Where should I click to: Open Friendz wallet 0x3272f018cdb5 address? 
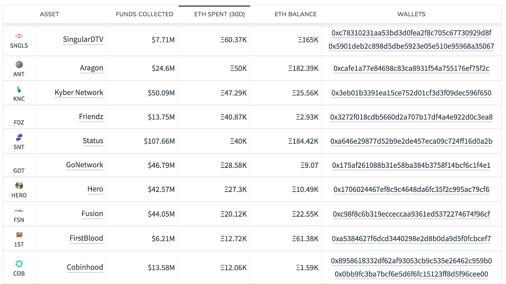pos(411,117)
